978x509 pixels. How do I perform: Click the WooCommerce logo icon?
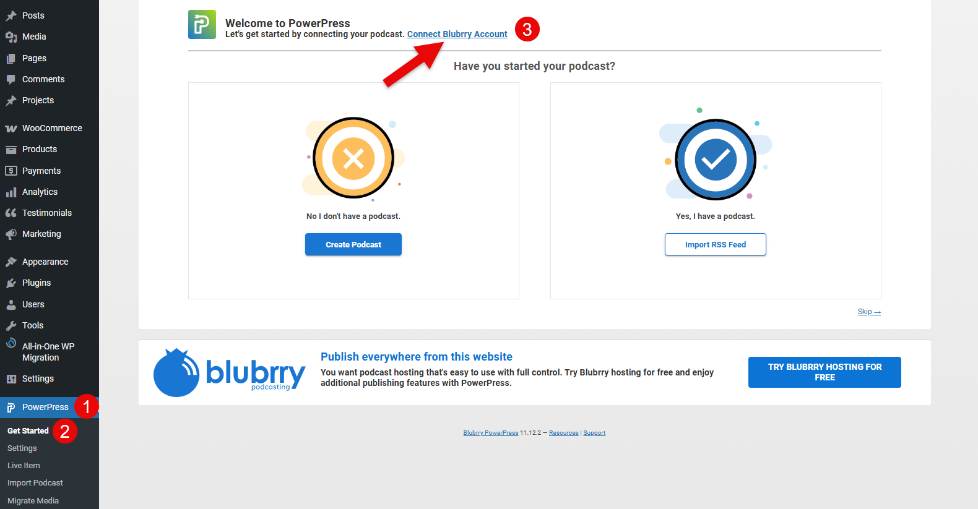pos(11,129)
